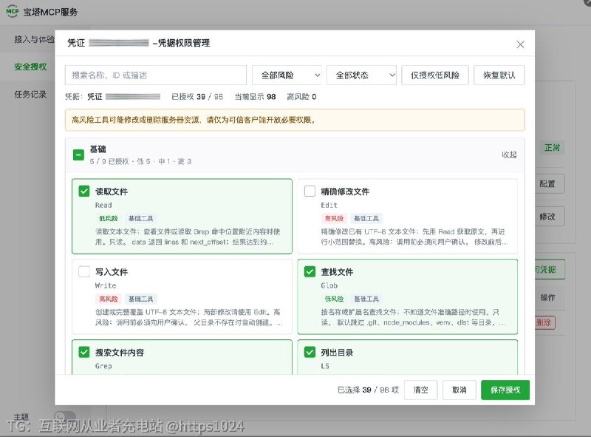Open the 全部风险 risk filter dropdown

coord(287,75)
